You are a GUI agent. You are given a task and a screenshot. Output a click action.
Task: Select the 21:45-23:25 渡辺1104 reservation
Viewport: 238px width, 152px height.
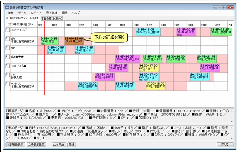coord(221,31)
